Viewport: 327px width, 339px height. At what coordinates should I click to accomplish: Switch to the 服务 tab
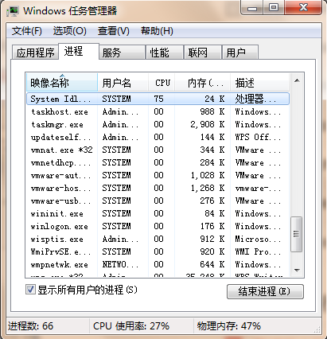tap(122, 53)
